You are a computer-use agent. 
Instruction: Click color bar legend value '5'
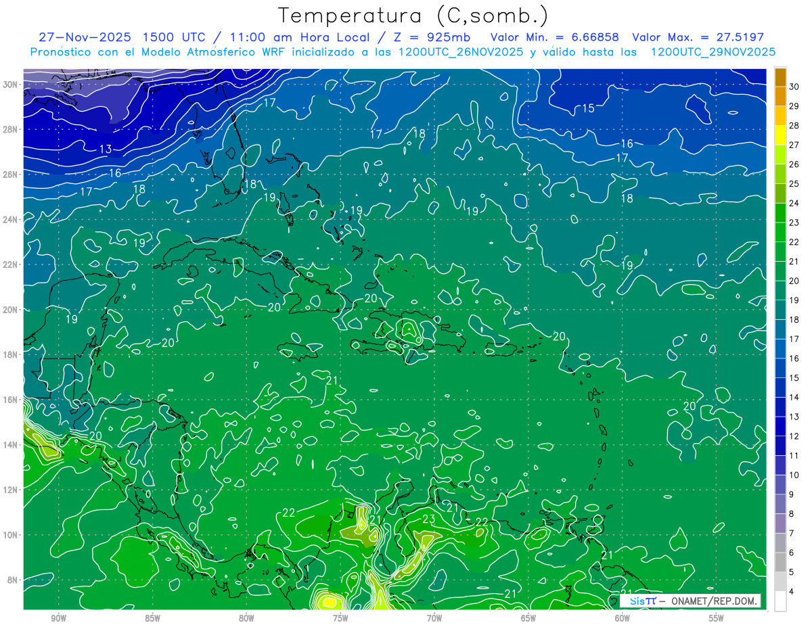791,572
